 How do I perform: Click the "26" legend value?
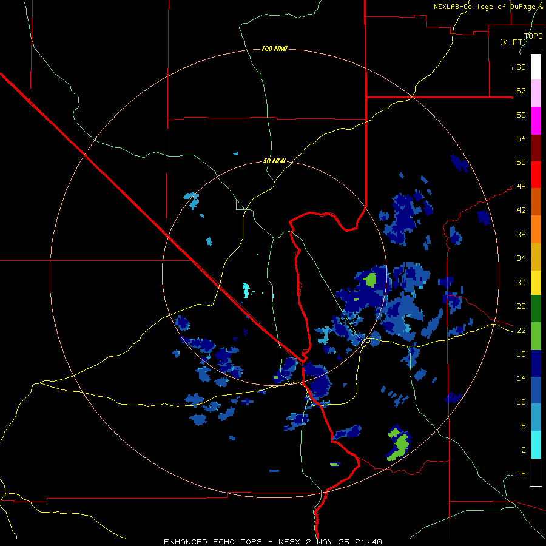(x=521, y=306)
